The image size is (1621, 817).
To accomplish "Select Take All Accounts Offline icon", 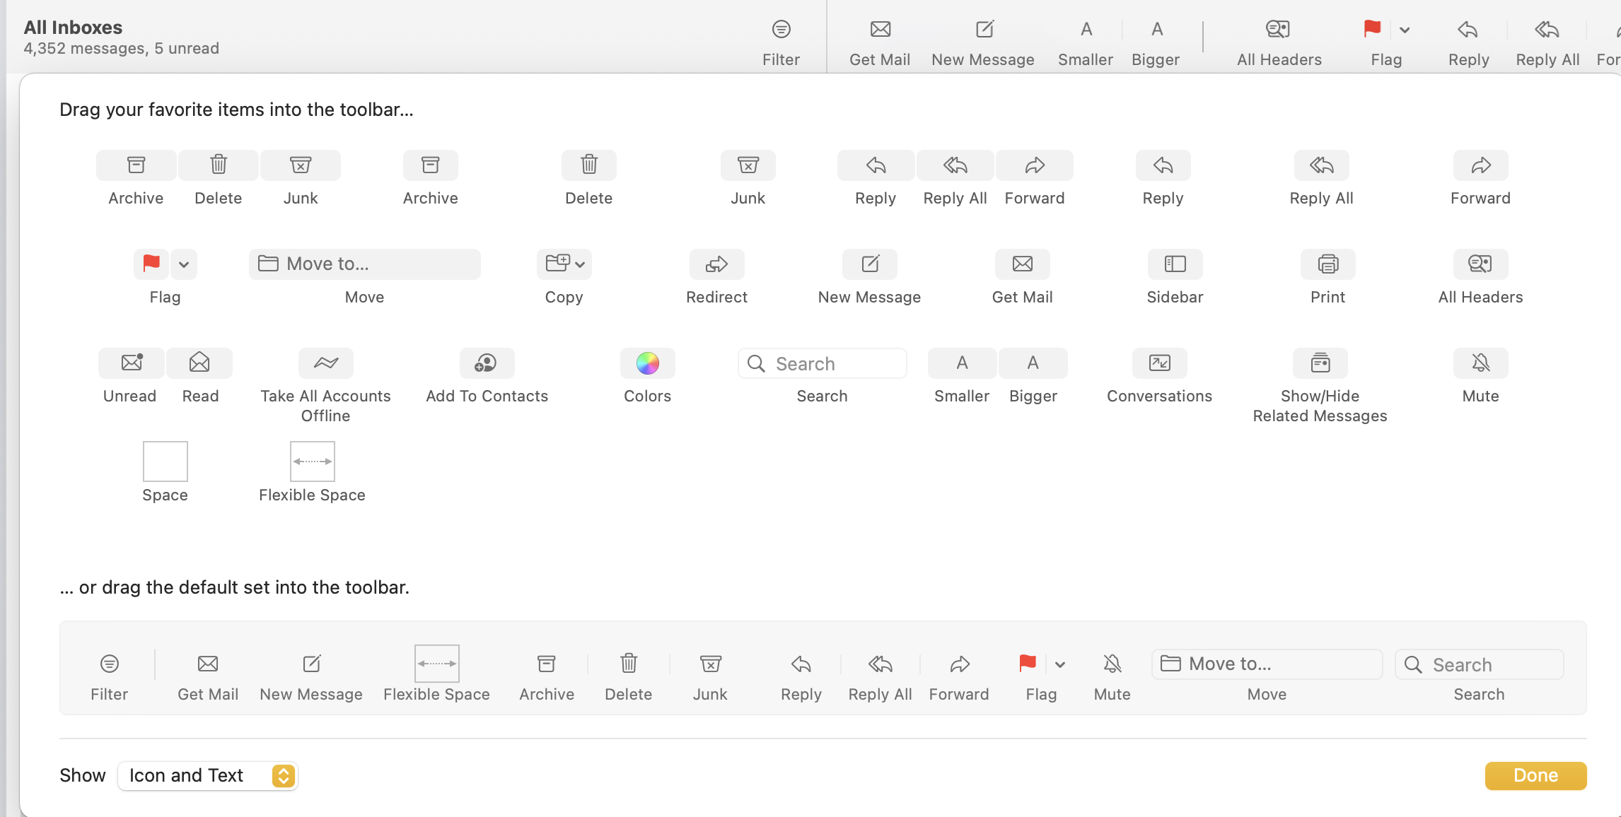I will click(325, 363).
